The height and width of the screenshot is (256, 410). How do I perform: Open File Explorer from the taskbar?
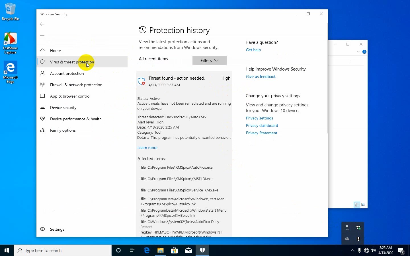pos(161,250)
